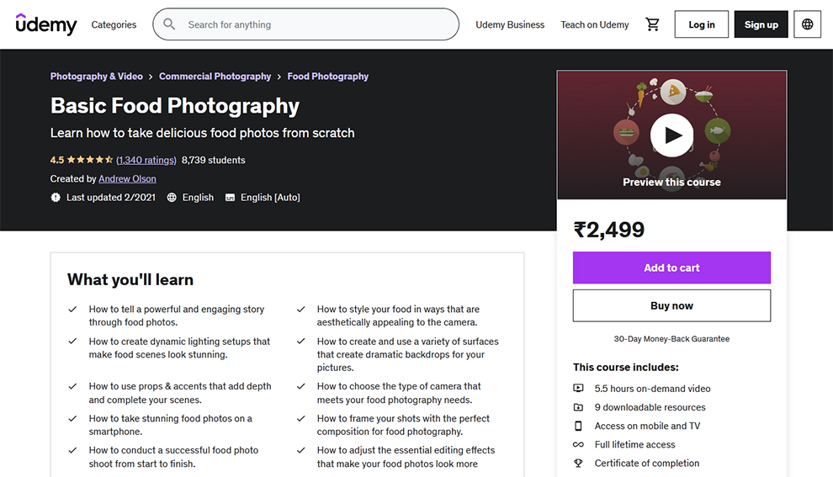Click the Buy now button
The width and height of the screenshot is (833, 477).
click(x=671, y=305)
